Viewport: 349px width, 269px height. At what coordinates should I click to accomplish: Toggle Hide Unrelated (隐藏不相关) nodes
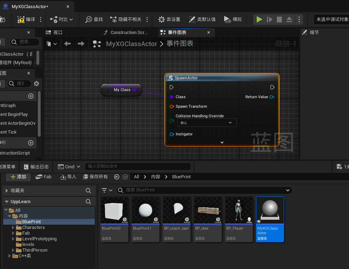[x=126, y=19]
